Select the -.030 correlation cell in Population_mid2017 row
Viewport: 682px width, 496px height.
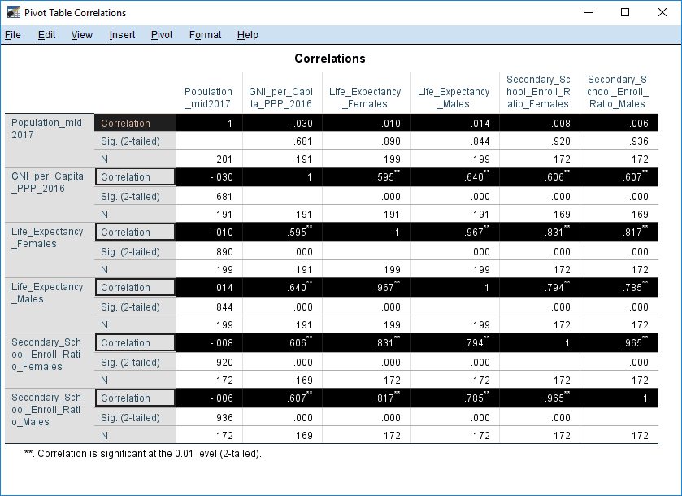pos(282,123)
